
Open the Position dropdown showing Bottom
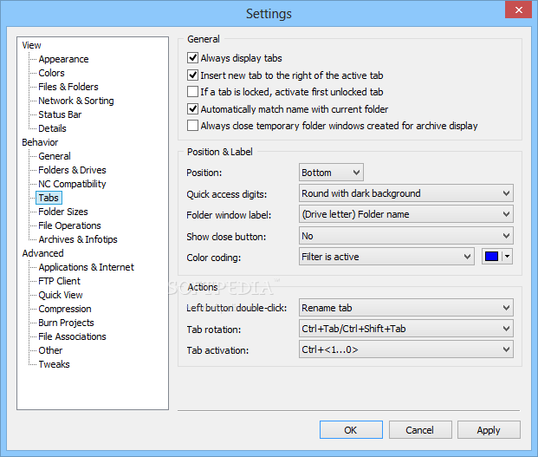pyautogui.click(x=331, y=173)
